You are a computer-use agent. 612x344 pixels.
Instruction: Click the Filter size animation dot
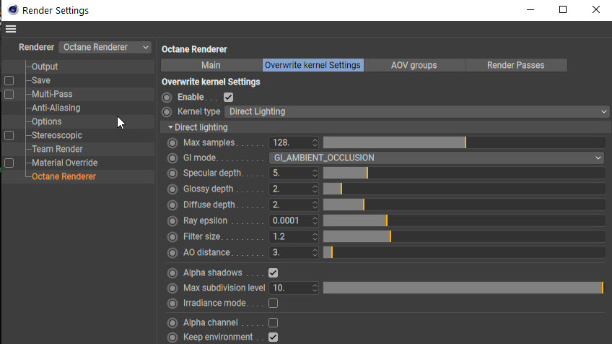click(x=172, y=236)
